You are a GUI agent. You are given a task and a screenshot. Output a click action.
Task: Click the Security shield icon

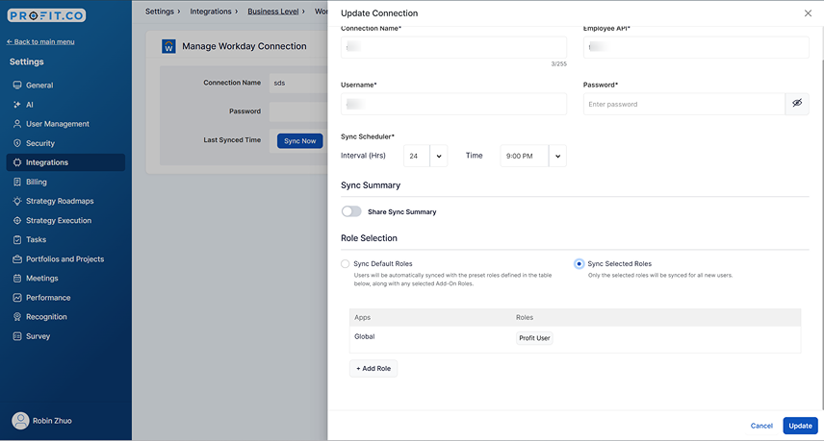pyautogui.click(x=17, y=143)
